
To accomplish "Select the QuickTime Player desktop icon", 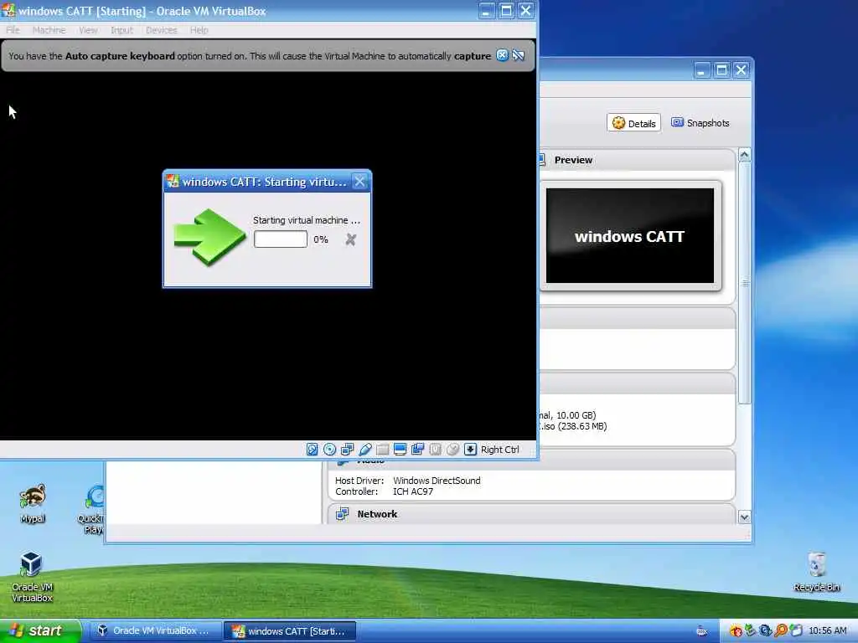I will pos(91,510).
